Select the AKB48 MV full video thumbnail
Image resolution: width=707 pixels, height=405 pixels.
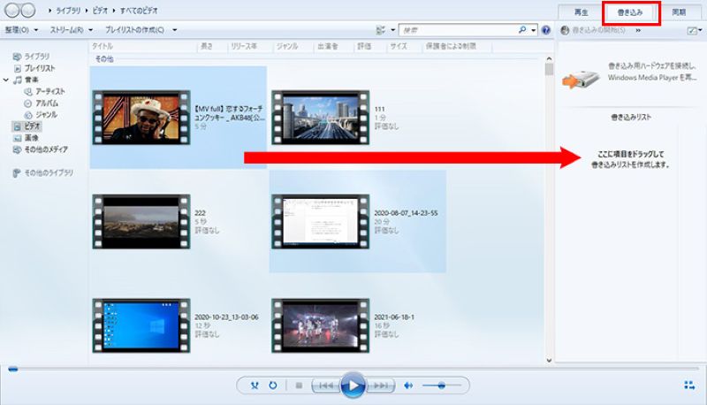(x=141, y=118)
